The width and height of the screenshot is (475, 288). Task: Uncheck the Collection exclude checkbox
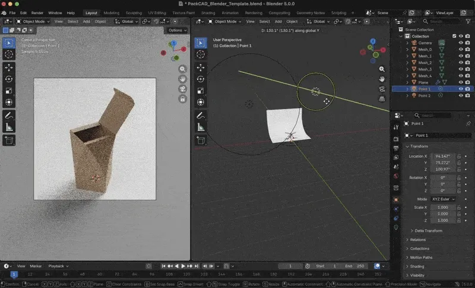pos(454,36)
